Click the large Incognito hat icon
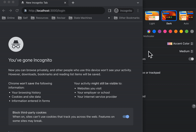The image size is (196, 132). point(16,44)
